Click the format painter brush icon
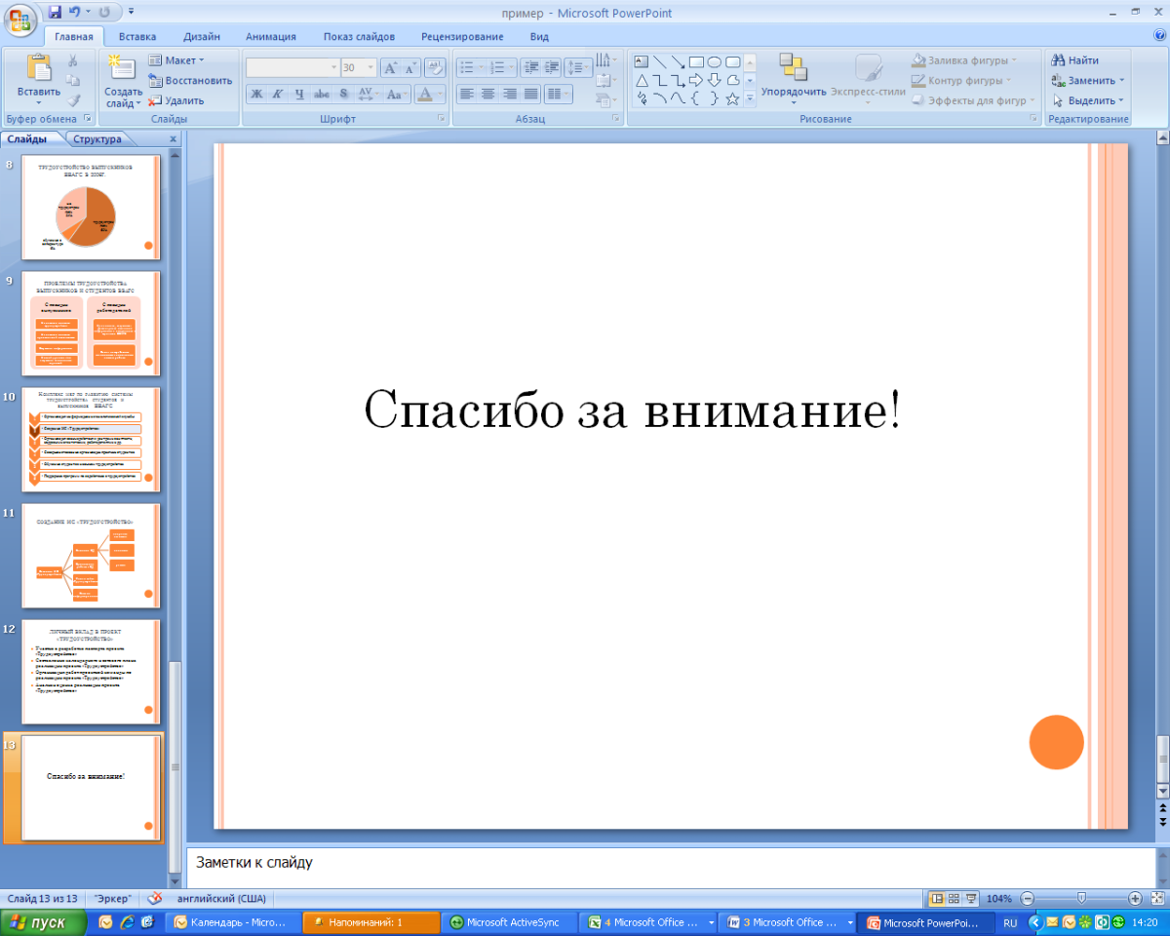The height and width of the screenshot is (936, 1170). tap(73, 99)
